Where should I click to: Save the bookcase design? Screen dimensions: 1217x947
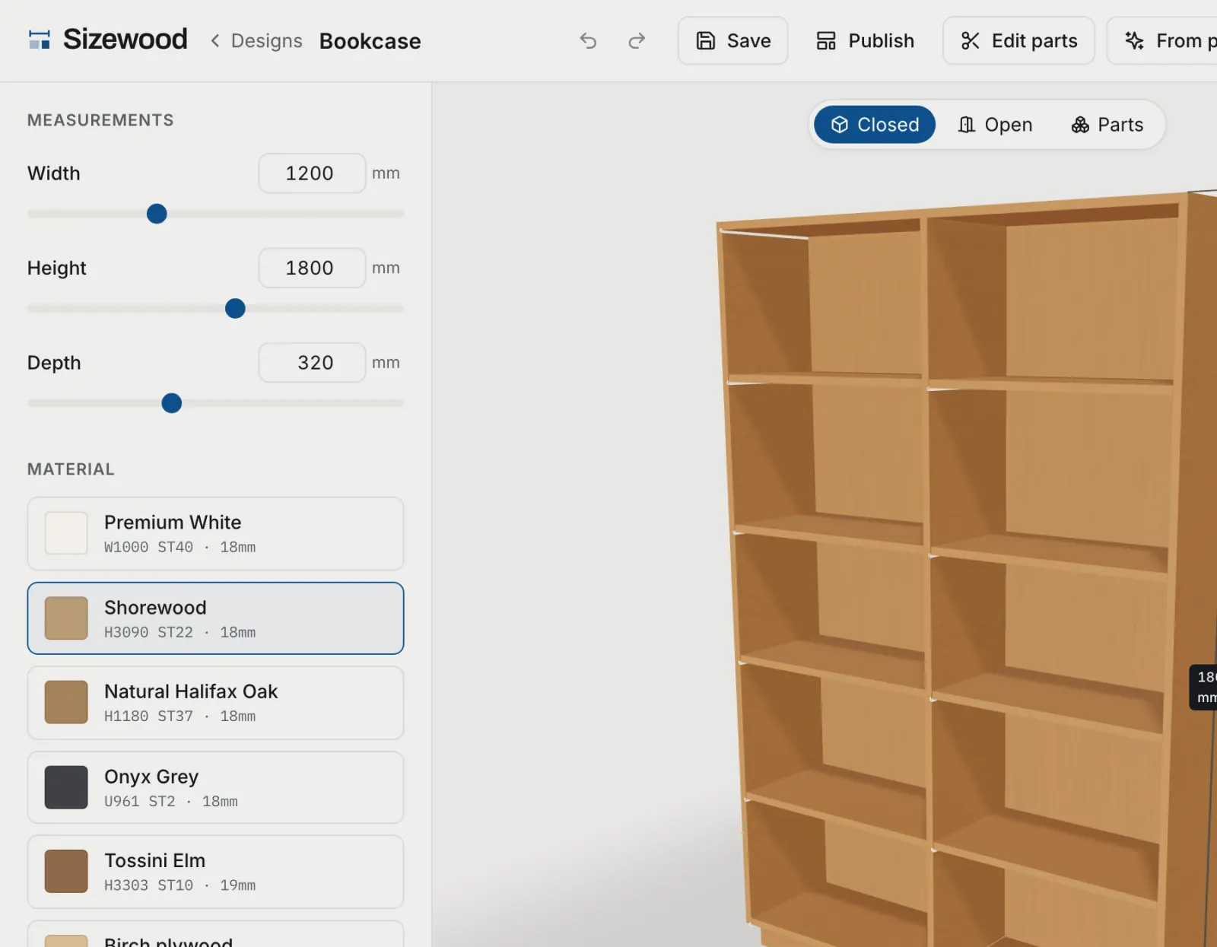pos(733,40)
